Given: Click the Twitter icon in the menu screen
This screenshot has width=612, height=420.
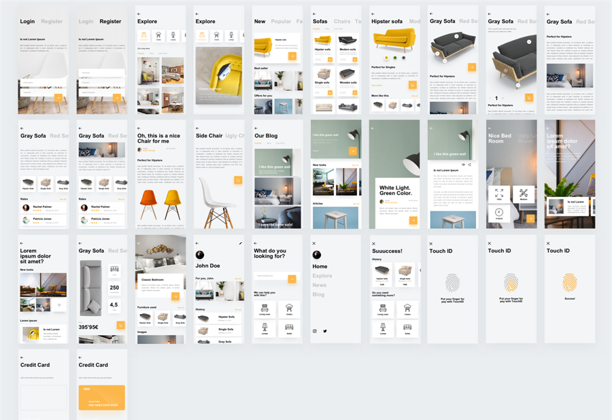Looking at the screenshot, I should (x=325, y=331).
